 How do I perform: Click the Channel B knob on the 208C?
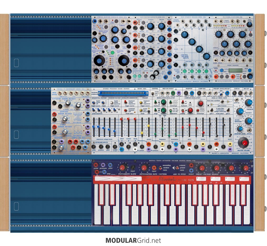click(x=249, y=102)
